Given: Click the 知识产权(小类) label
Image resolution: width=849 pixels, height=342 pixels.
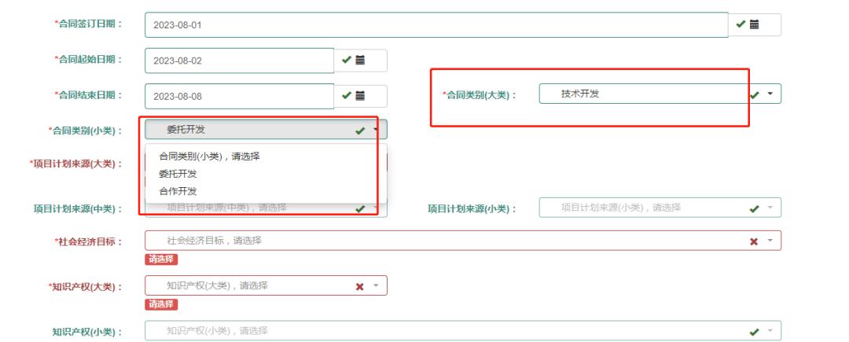Looking at the screenshot, I should click(87, 331).
